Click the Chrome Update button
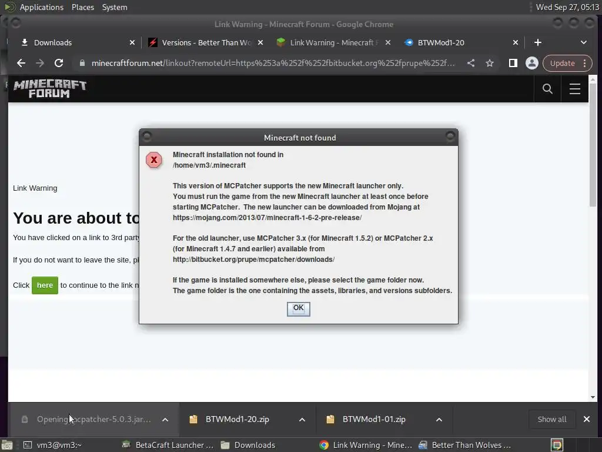Screen dimensions: 602x452 (x=562, y=63)
